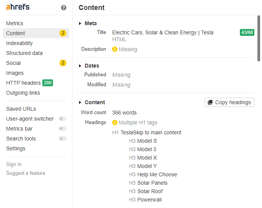The width and height of the screenshot is (262, 208).
Task: Click the Multiple H1 tags warning icon
Action: [115, 123]
